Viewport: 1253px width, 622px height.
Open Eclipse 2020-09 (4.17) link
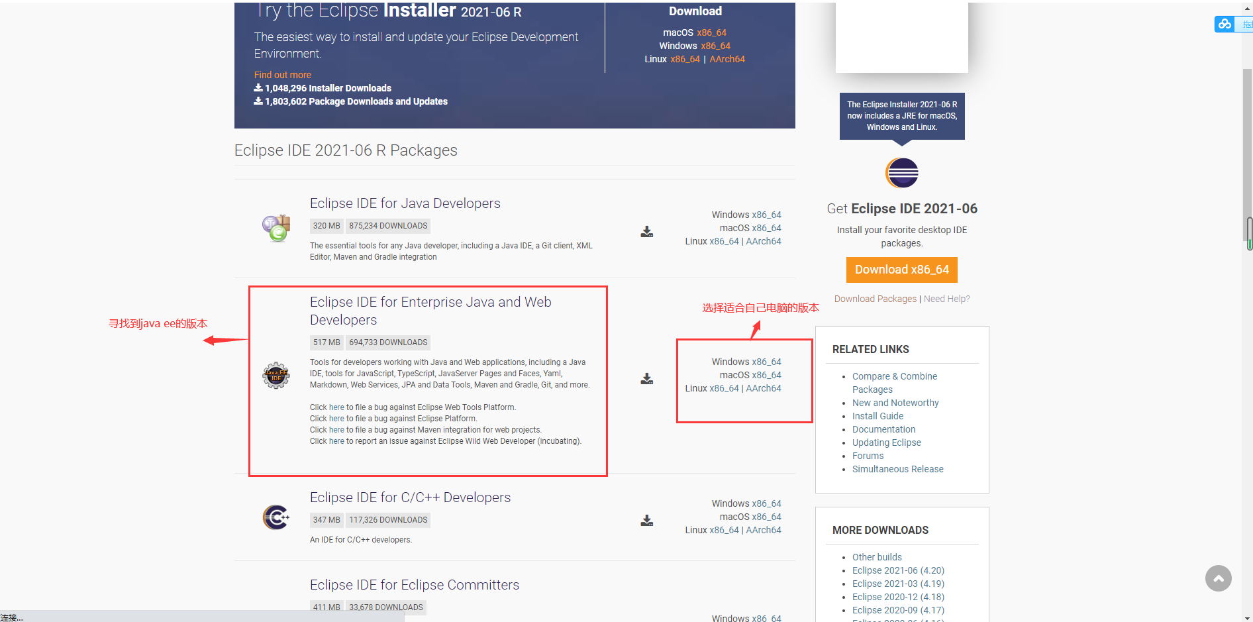coord(898,610)
